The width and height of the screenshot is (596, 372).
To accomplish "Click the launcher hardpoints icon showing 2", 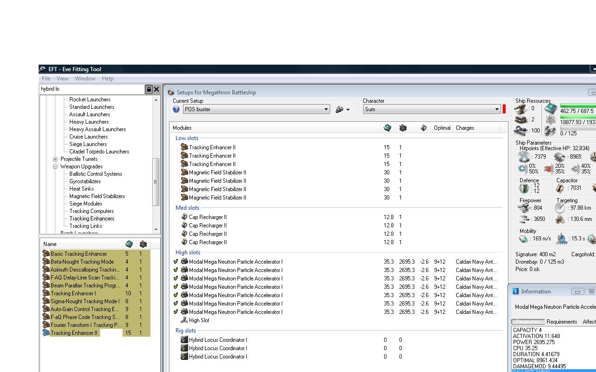I will pos(521,120).
